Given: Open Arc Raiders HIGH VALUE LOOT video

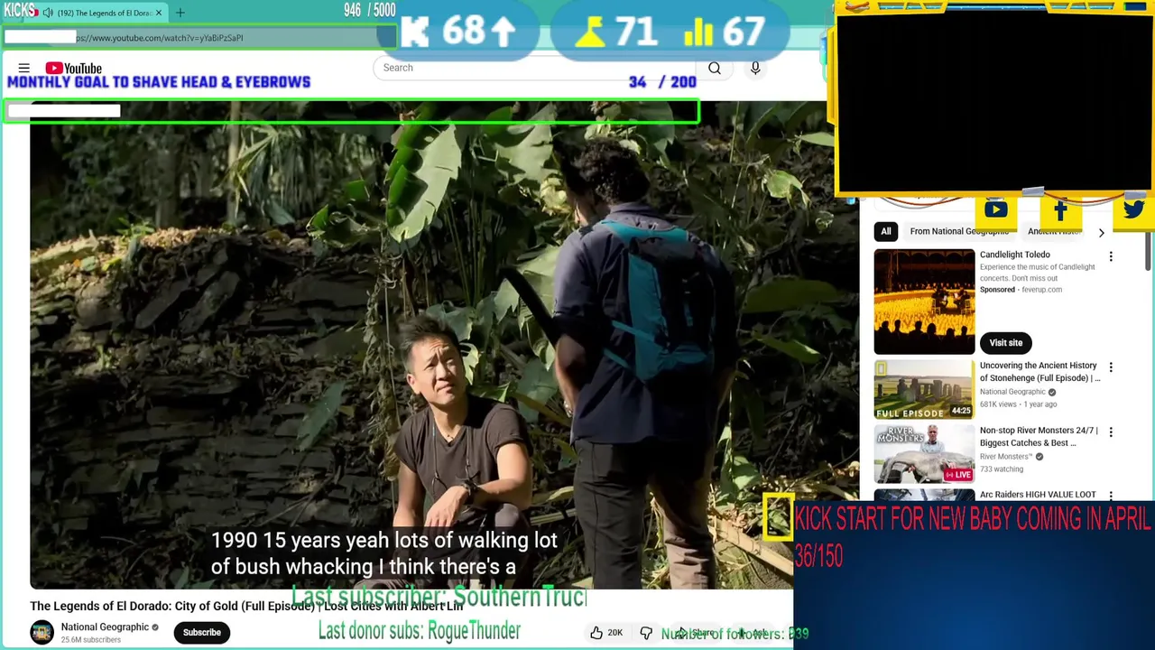Looking at the screenshot, I should (x=1038, y=495).
